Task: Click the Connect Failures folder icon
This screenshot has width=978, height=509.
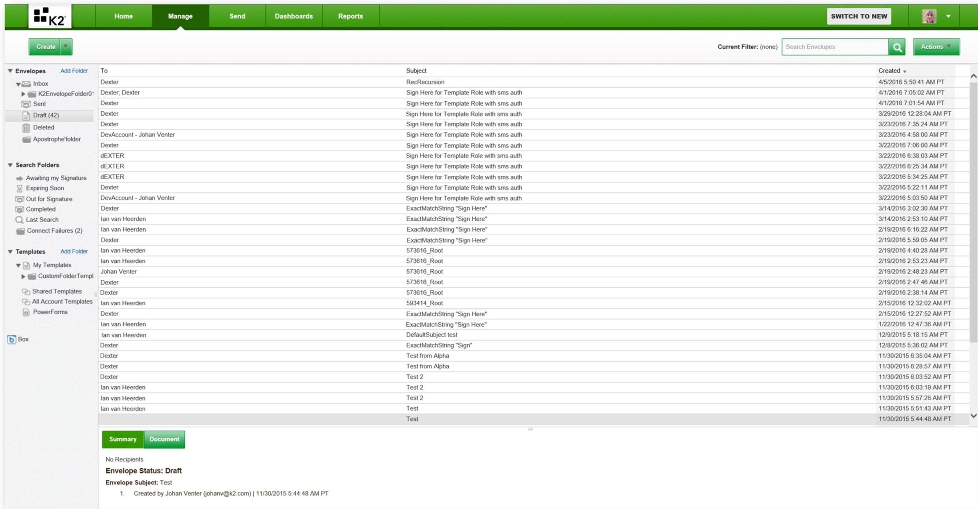Action: (x=20, y=231)
